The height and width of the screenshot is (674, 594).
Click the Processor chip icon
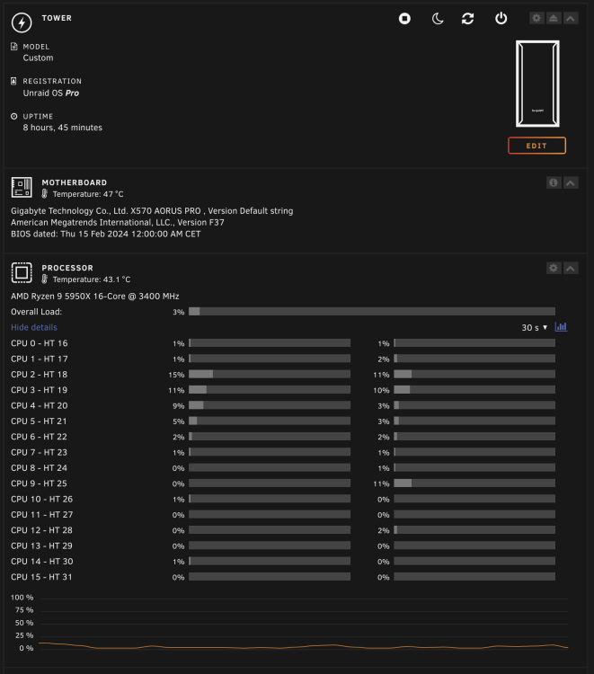(x=22, y=272)
